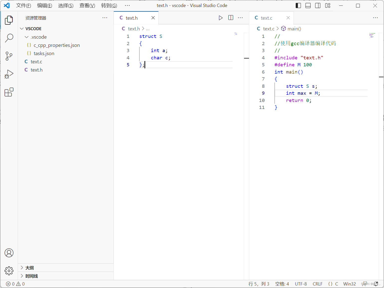This screenshot has height=288, width=384.
Task: Toggle primary side bar visibility
Action: coord(298,5)
